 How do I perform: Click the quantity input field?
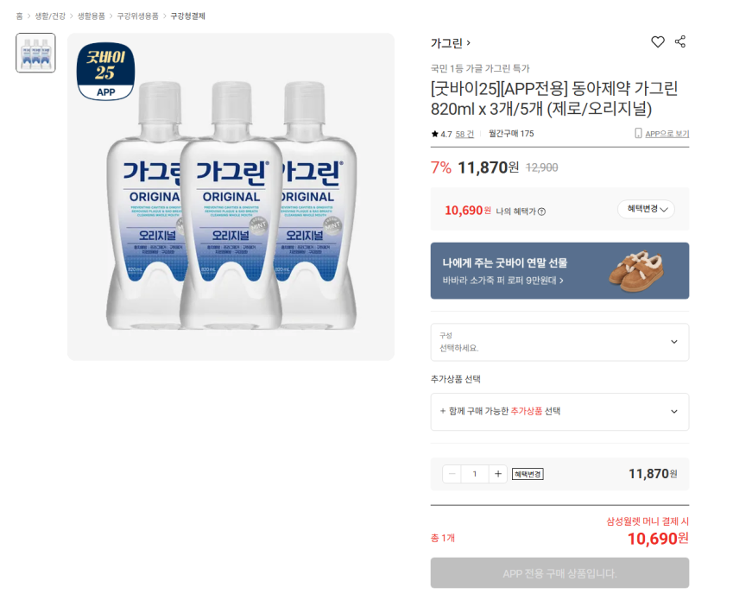tap(474, 474)
